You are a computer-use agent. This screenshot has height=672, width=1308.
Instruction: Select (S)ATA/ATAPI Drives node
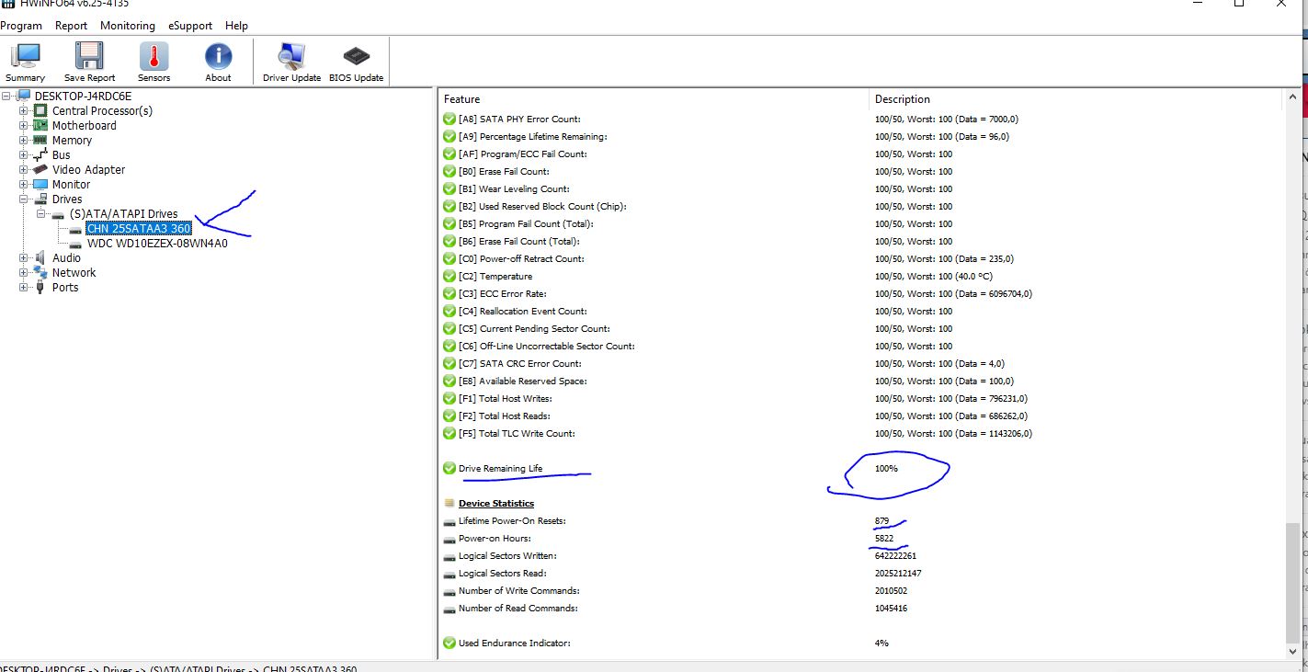coord(124,213)
